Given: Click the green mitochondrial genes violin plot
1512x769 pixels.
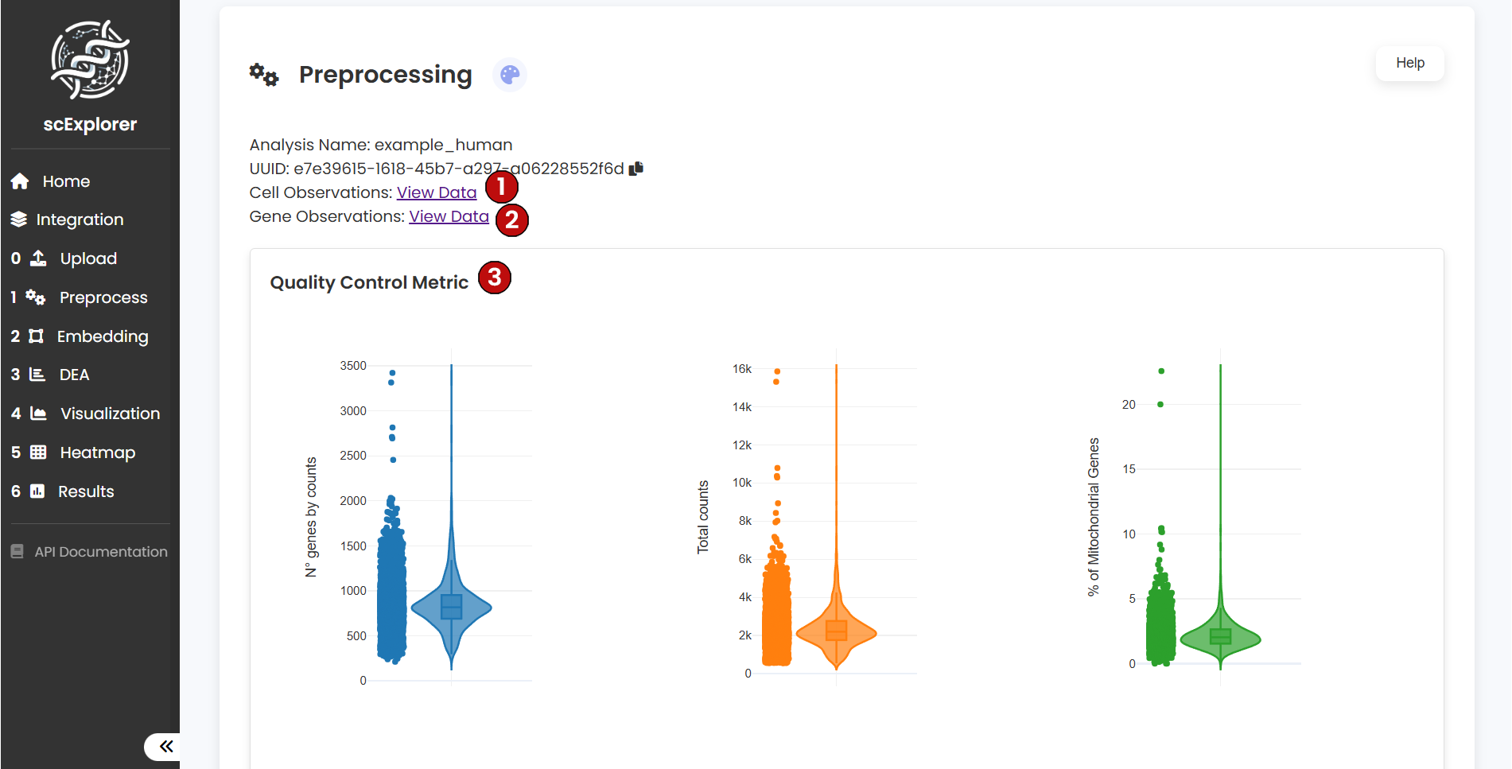Looking at the screenshot, I should tap(1220, 637).
